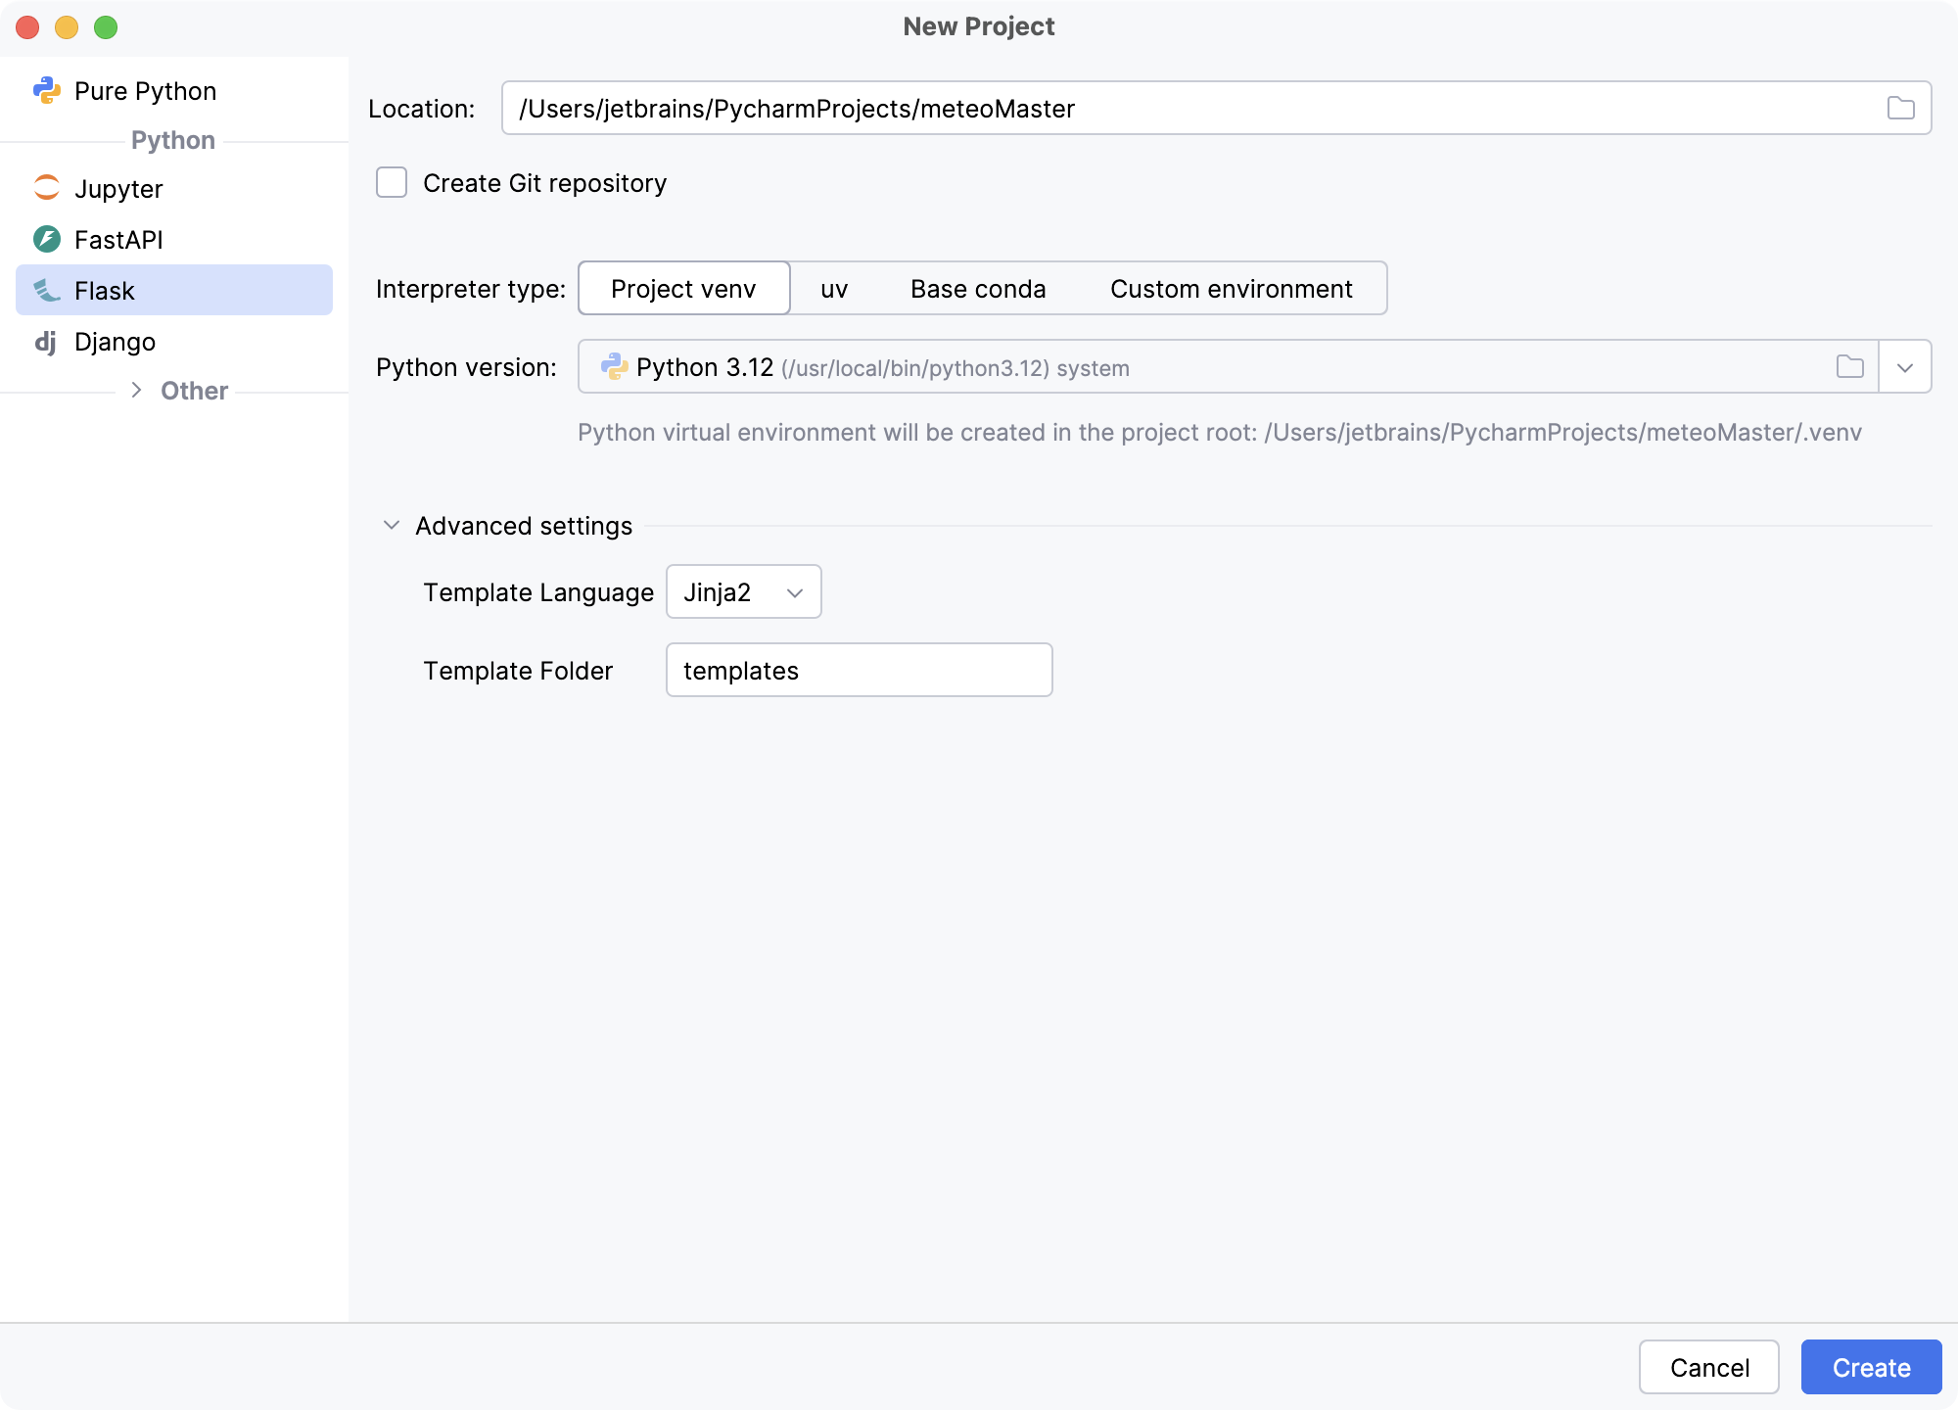Image resolution: width=1958 pixels, height=1410 pixels.
Task: Open the folder browser for Location
Action: (1900, 108)
